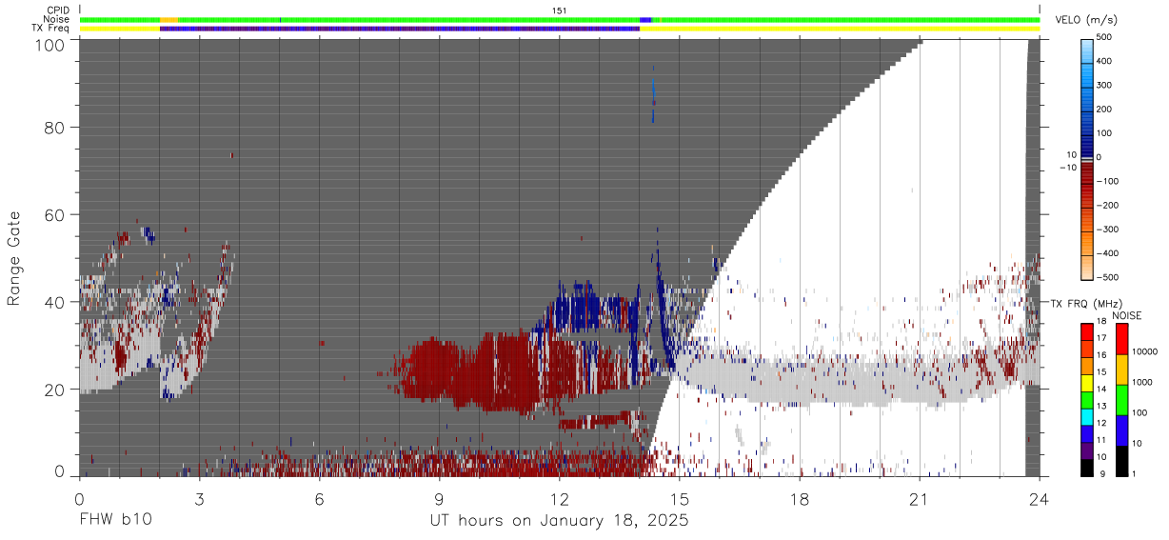The width and height of the screenshot is (1169, 540).
Task: Click the 'CPID' row label
Action: [x=57, y=10]
